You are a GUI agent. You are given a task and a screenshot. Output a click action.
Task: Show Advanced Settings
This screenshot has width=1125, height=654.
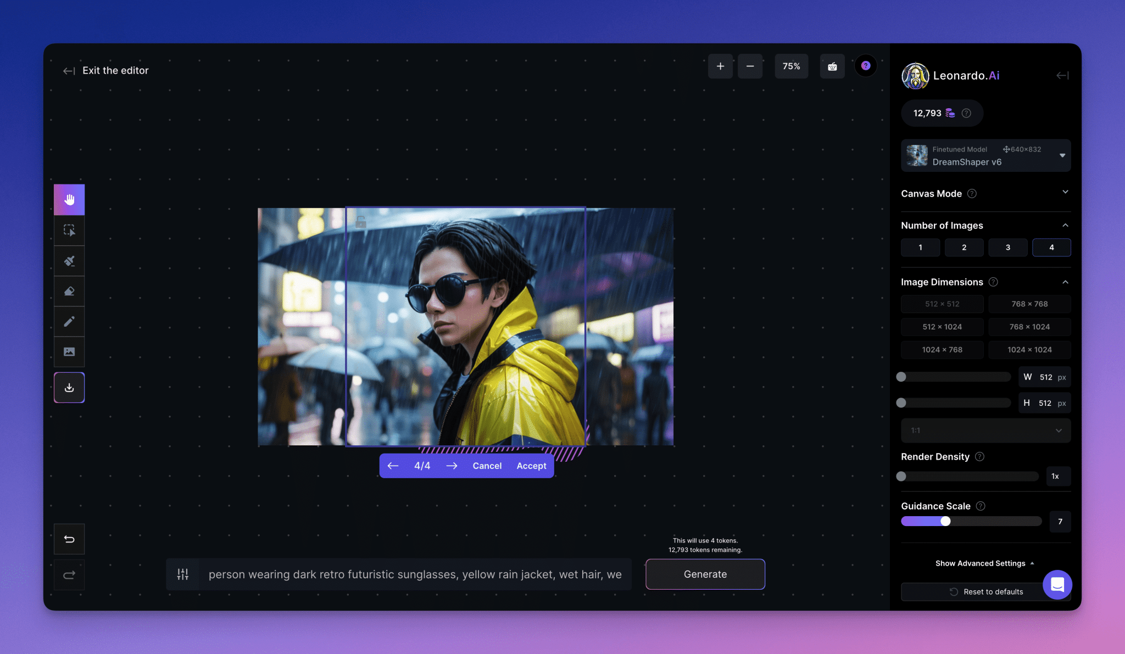[x=985, y=563]
